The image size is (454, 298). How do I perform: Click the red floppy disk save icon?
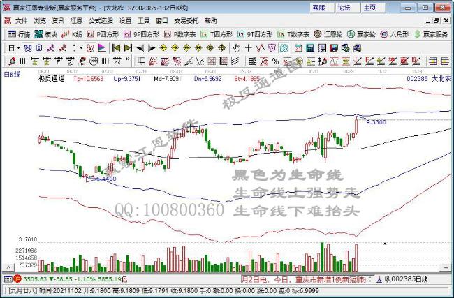pyautogui.click(x=334, y=48)
